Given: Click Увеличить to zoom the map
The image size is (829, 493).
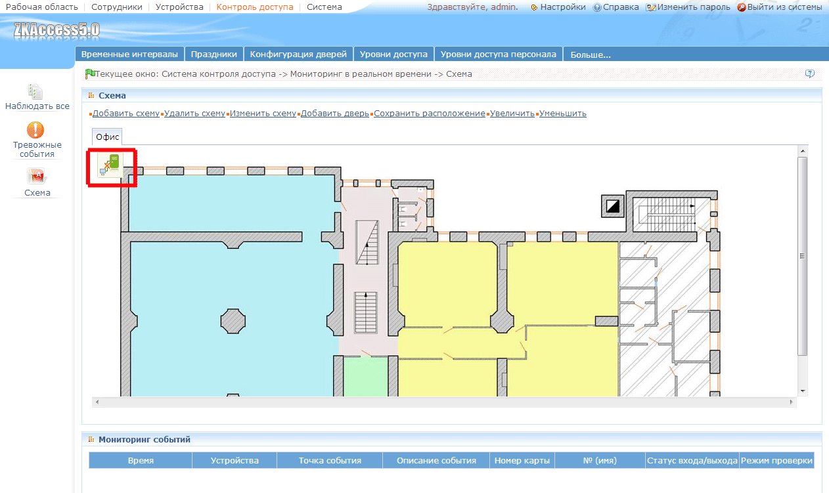Looking at the screenshot, I should [x=512, y=114].
